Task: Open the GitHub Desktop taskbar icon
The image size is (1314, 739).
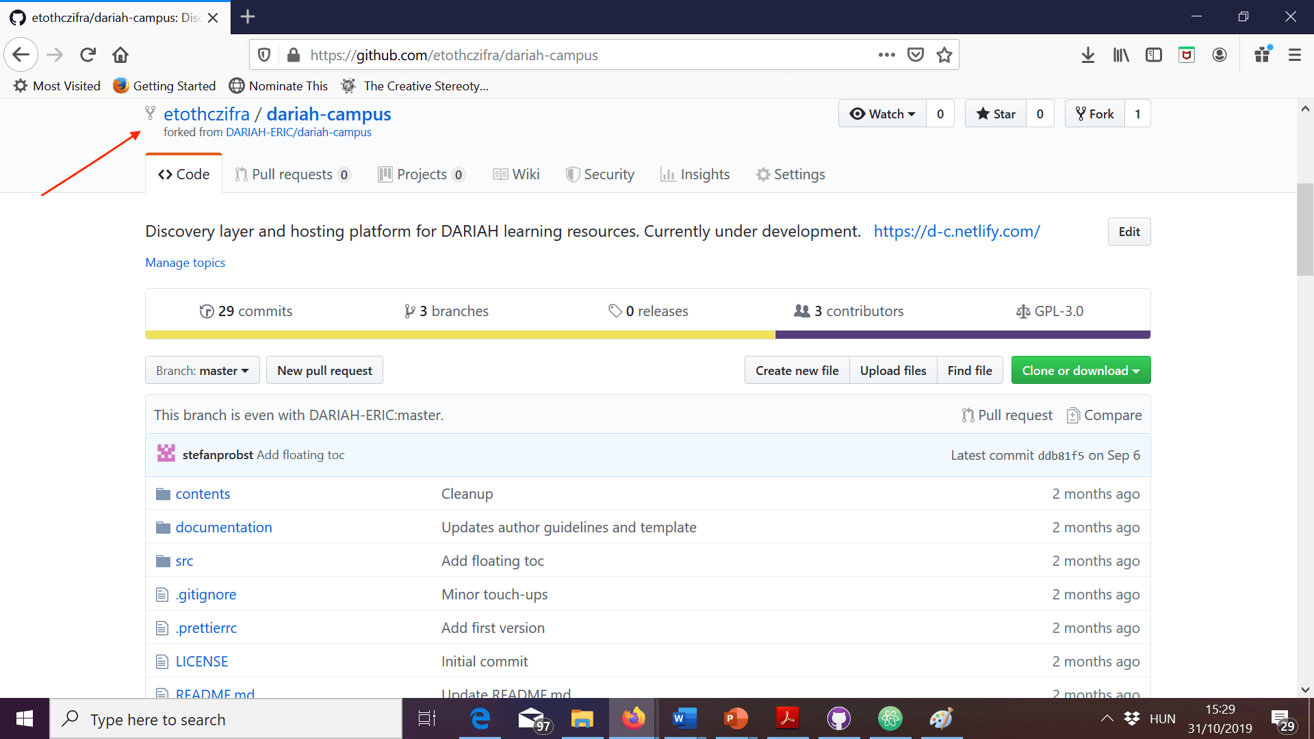Action: click(838, 718)
